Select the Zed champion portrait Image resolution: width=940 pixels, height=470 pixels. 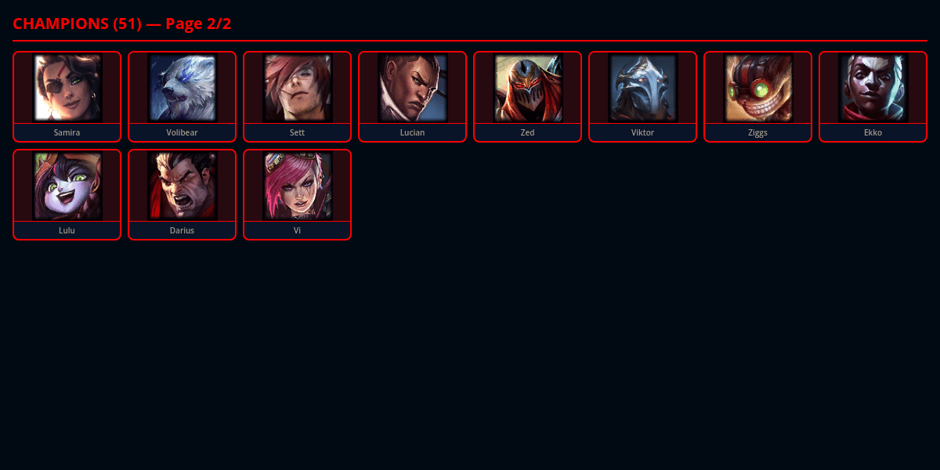pos(527,88)
